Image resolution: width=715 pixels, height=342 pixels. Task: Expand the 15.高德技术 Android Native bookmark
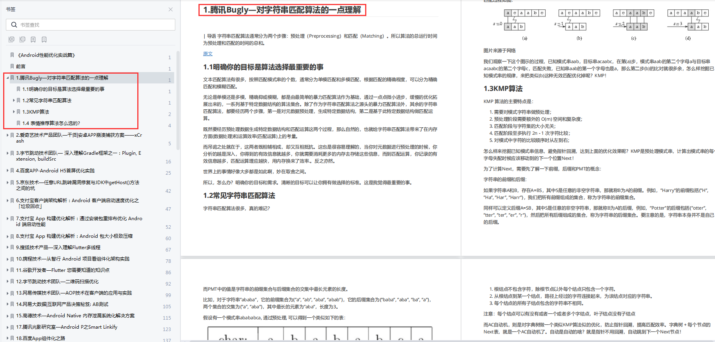(7, 316)
